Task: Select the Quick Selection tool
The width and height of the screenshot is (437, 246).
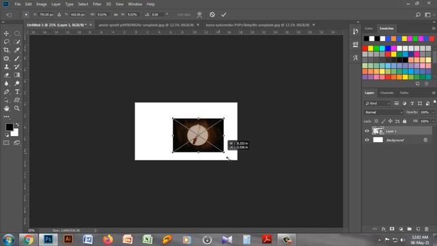Action: click(x=16, y=42)
